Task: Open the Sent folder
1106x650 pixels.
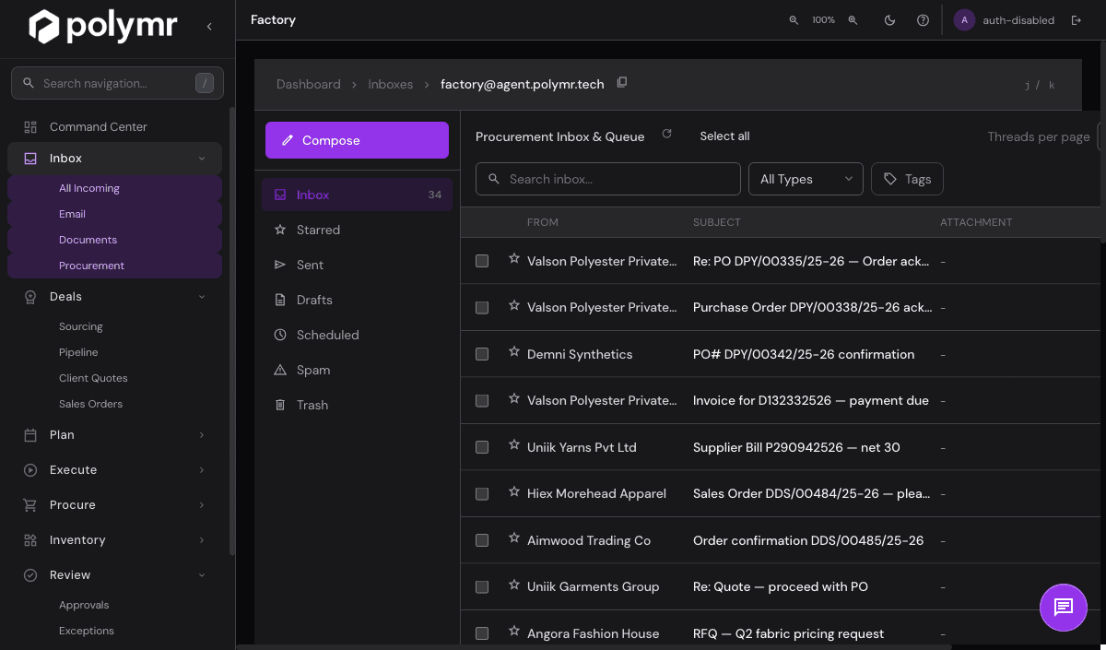Action: coord(357,265)
